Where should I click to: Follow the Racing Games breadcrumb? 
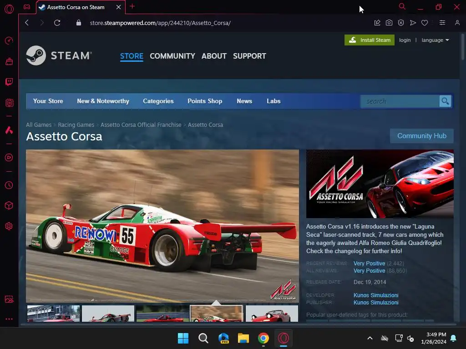tap(76, 125)
